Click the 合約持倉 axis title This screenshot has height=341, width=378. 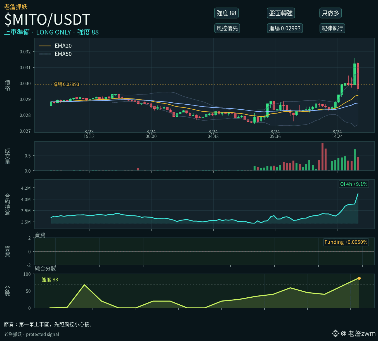point(8,204)
